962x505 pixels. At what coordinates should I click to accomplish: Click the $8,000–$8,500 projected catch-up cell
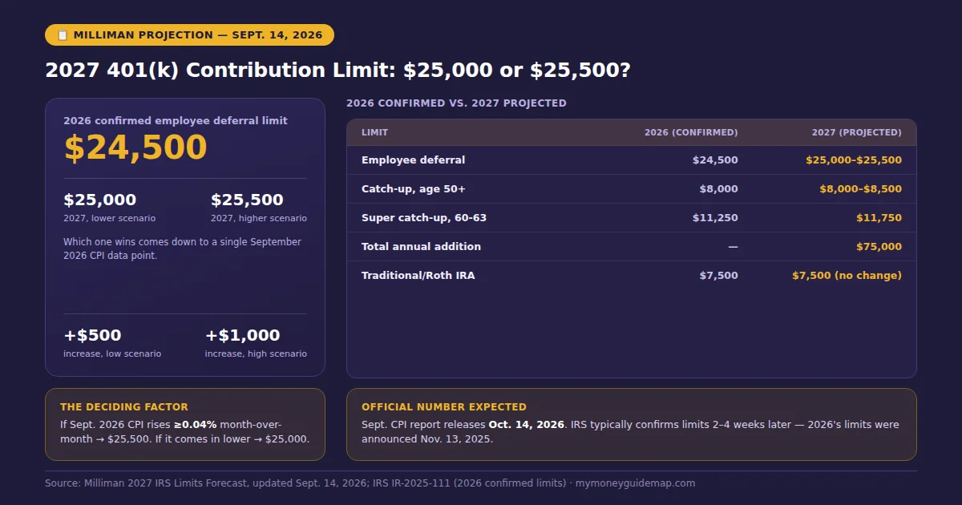[860, 188]
